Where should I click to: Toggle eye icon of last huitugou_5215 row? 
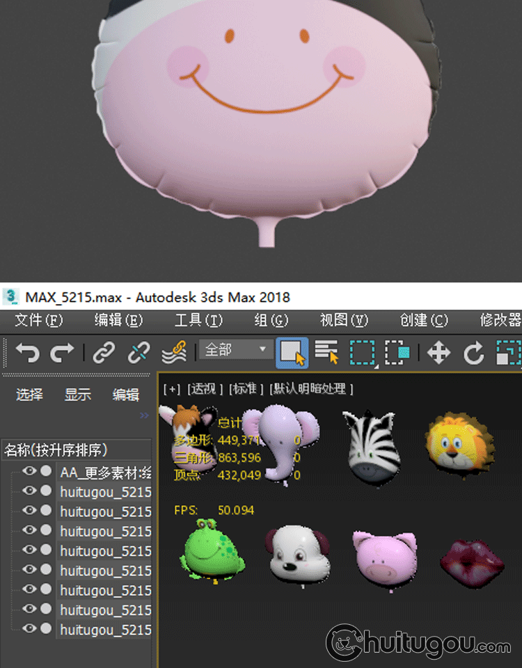[29, 628]
